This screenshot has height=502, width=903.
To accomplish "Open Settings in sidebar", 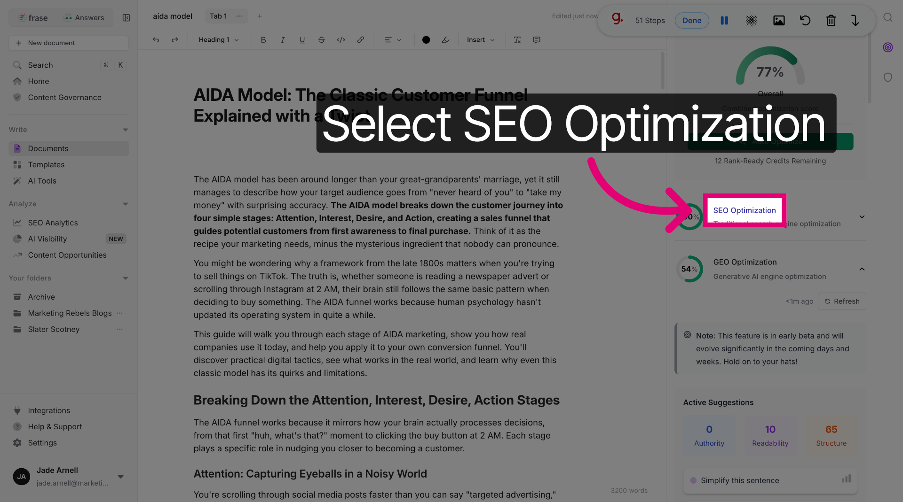I will pyautogui.click(x=69, y=443).
